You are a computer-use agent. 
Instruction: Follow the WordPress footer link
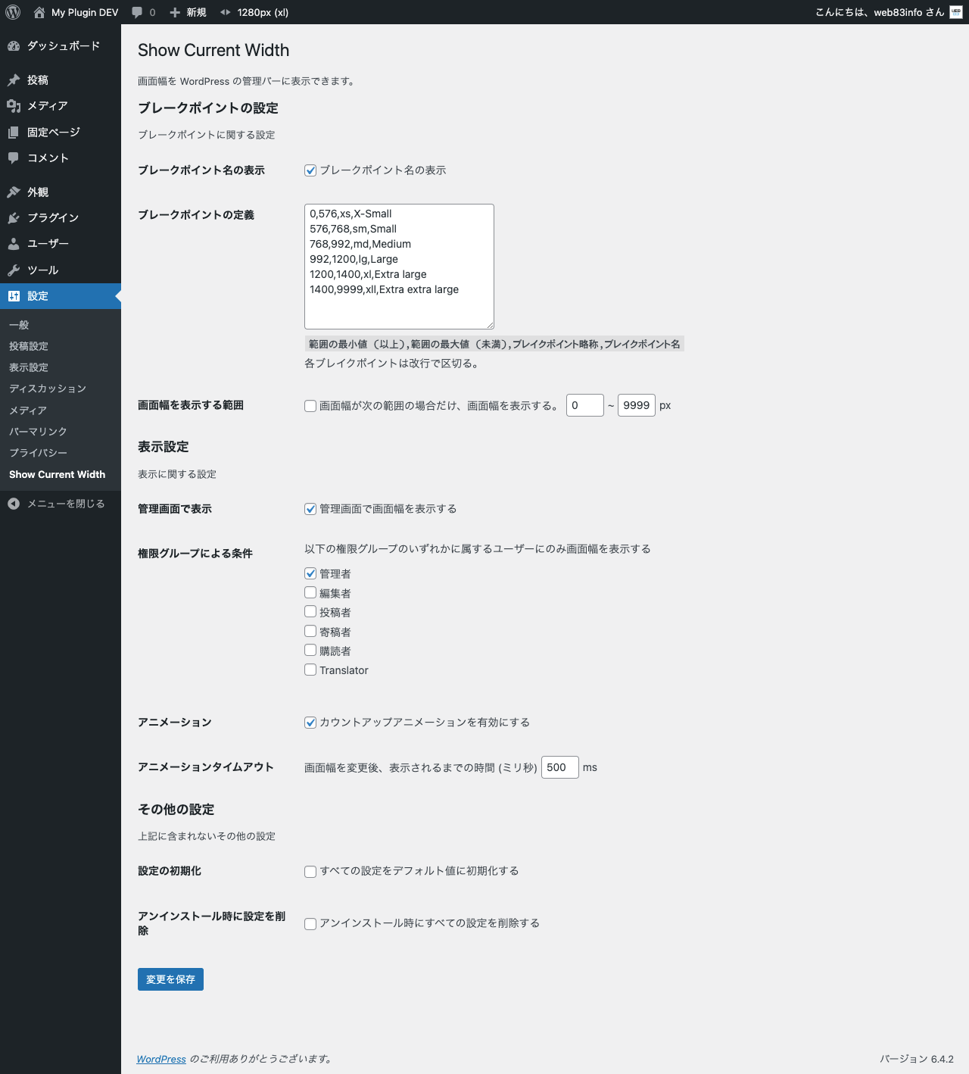[161, 1059]
